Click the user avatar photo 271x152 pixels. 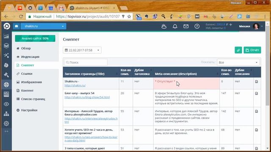(256, 26)
